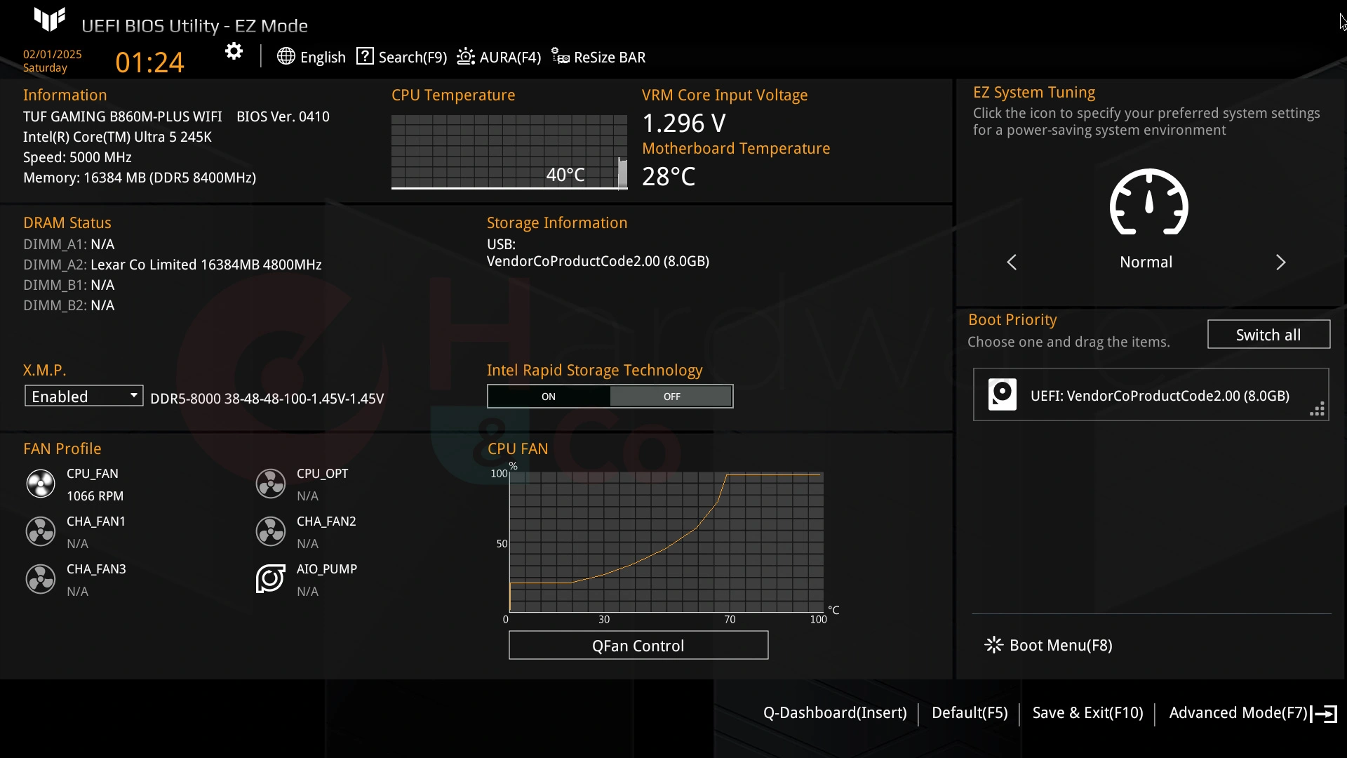Click Memory: 16384 MB (DDR5 8400MHz) text

pyautogui.click(x=140, y=178)
